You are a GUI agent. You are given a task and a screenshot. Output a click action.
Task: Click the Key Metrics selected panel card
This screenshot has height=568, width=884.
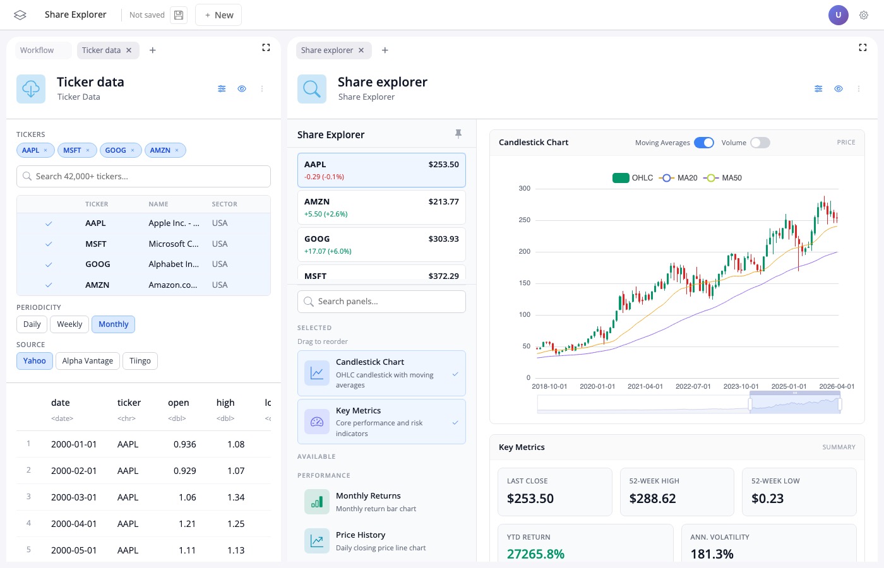pos(381,422)
